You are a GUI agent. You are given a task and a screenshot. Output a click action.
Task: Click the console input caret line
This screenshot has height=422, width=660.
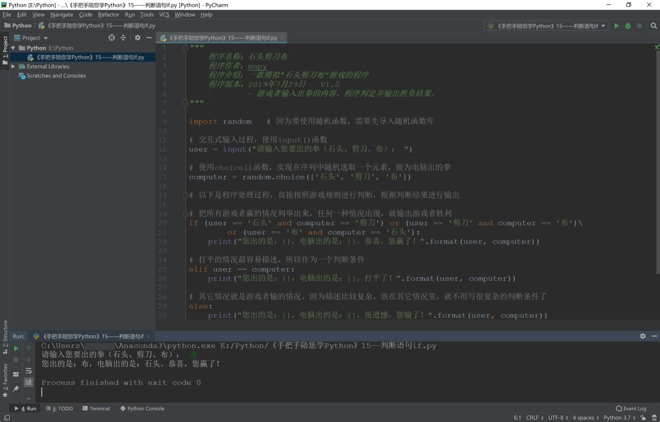(x=42, y=392)
